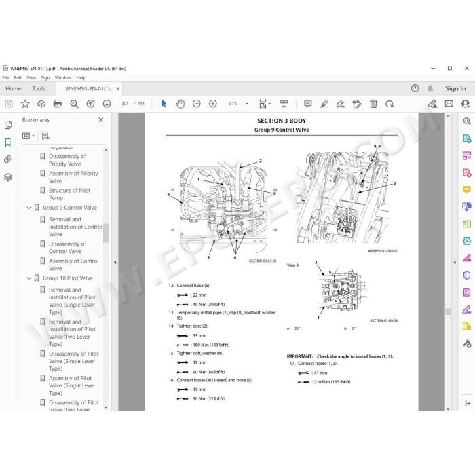
Task: Close the WNEM50-EN-01 document tab
Action: [118, 88]
